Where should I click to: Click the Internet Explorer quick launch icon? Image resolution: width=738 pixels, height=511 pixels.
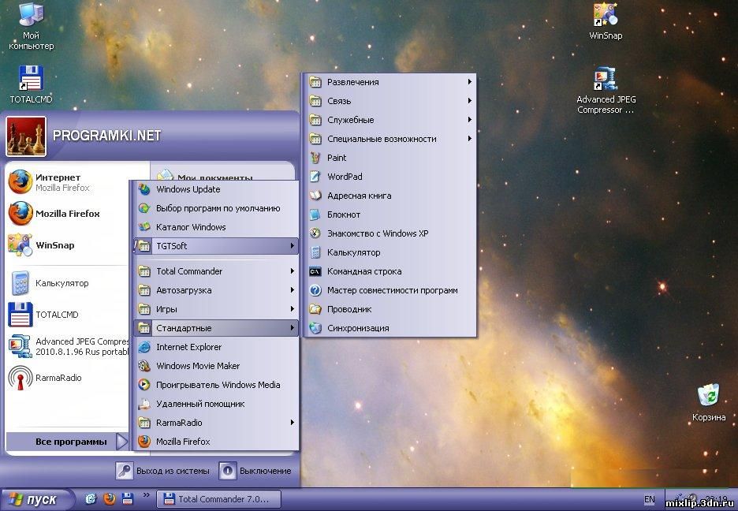pos(91,498)
